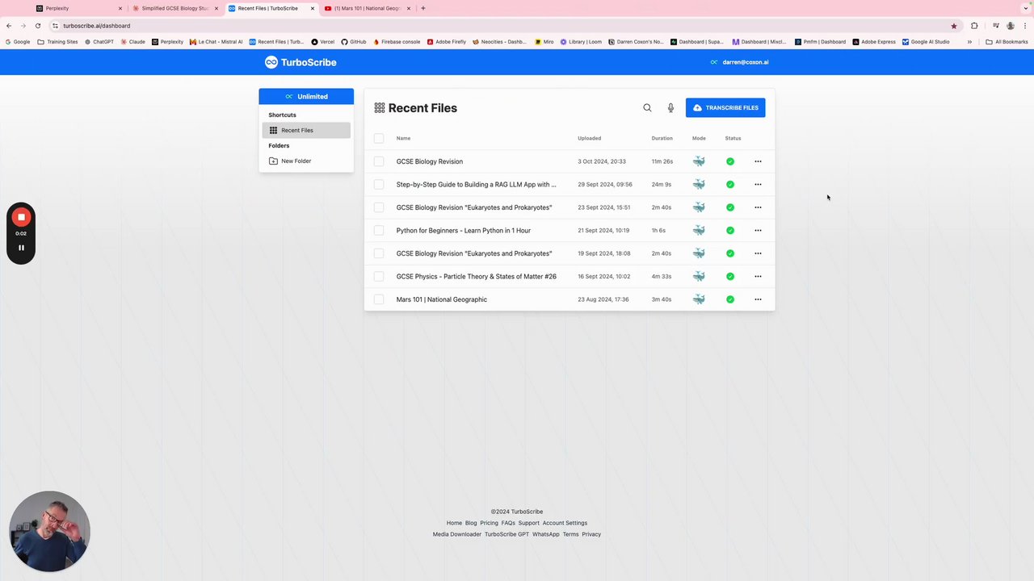Open Chrome three-dot menu
The height and width of the screenshot is (581, 1034).
(1025, 26)
